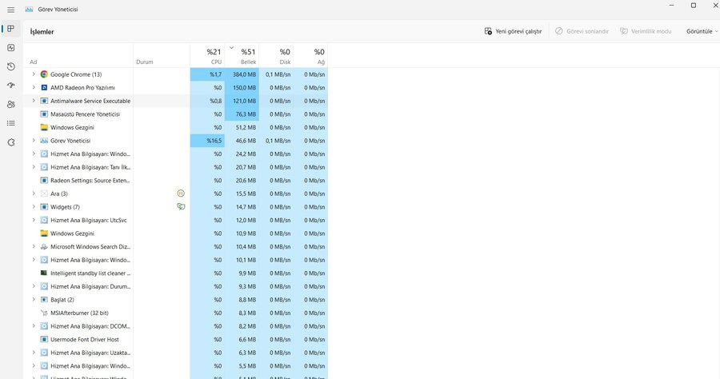Click the Antimalware Service Executable icon
The image size is (720, 379).
[44, 101]
